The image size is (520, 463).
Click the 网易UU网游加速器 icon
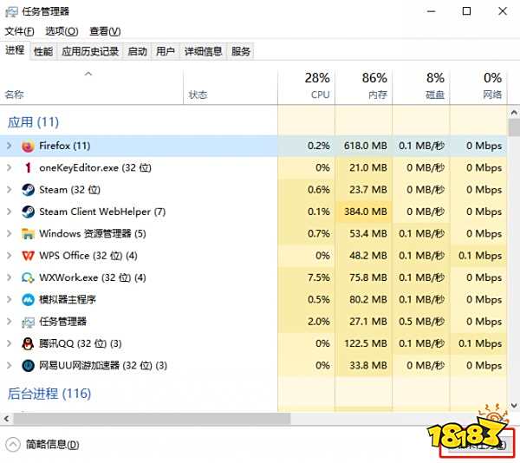pyautogui.click(x=28, y=366)
